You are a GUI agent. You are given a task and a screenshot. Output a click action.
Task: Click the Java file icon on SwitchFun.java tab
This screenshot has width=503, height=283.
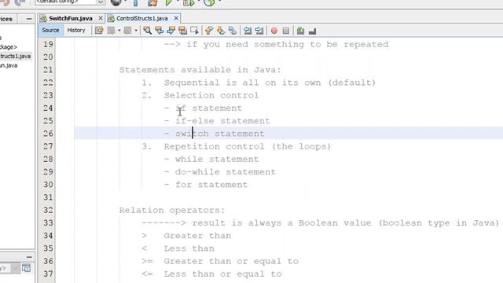(43, 18)
